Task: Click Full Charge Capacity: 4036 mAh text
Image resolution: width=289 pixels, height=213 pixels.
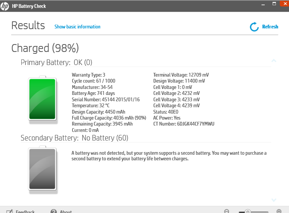Action: pyautogui.click(x=109, y=118)
